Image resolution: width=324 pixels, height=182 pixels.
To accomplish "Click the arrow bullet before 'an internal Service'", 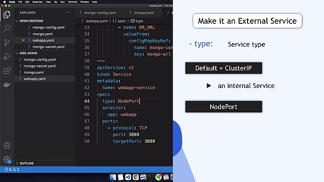I will 209,85.
